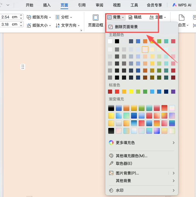The image size is (196, 197).
Task: Expand the 白页 blank page dropdown arrow
Action: click(188, 25)
